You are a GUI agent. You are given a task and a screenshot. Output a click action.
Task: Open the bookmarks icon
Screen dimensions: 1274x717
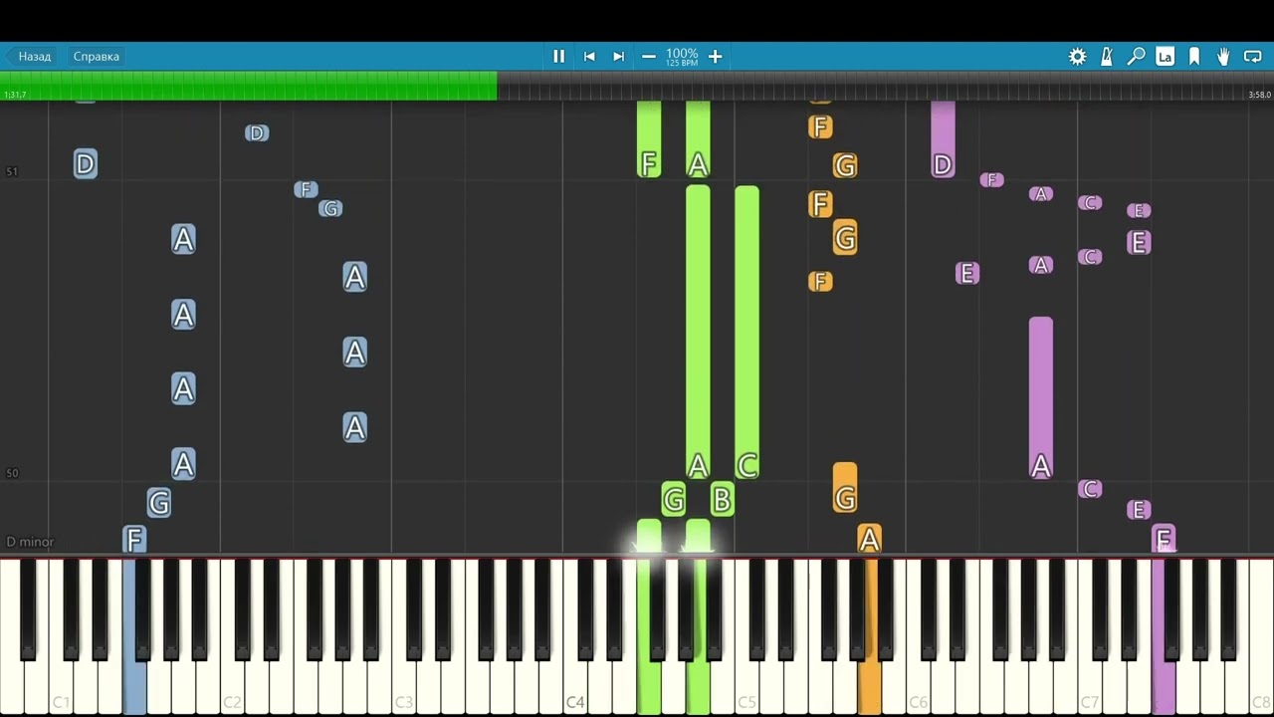(1194, 57)
